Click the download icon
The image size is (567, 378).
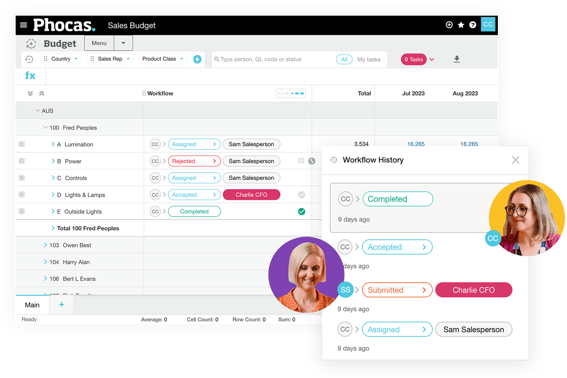tap(457, 59)
